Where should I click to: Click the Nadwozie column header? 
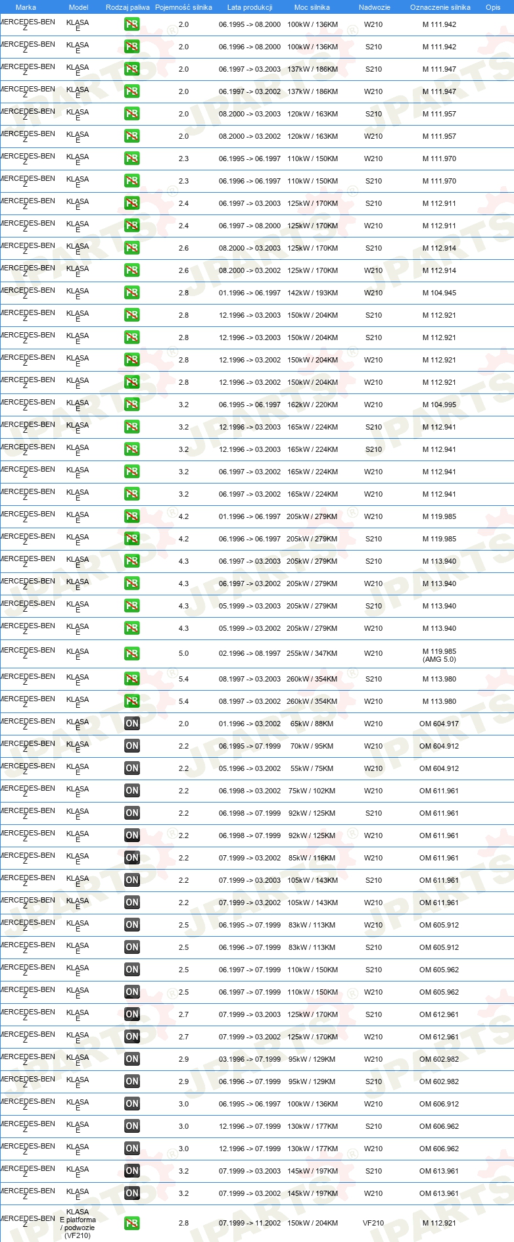tap(375, 7)
